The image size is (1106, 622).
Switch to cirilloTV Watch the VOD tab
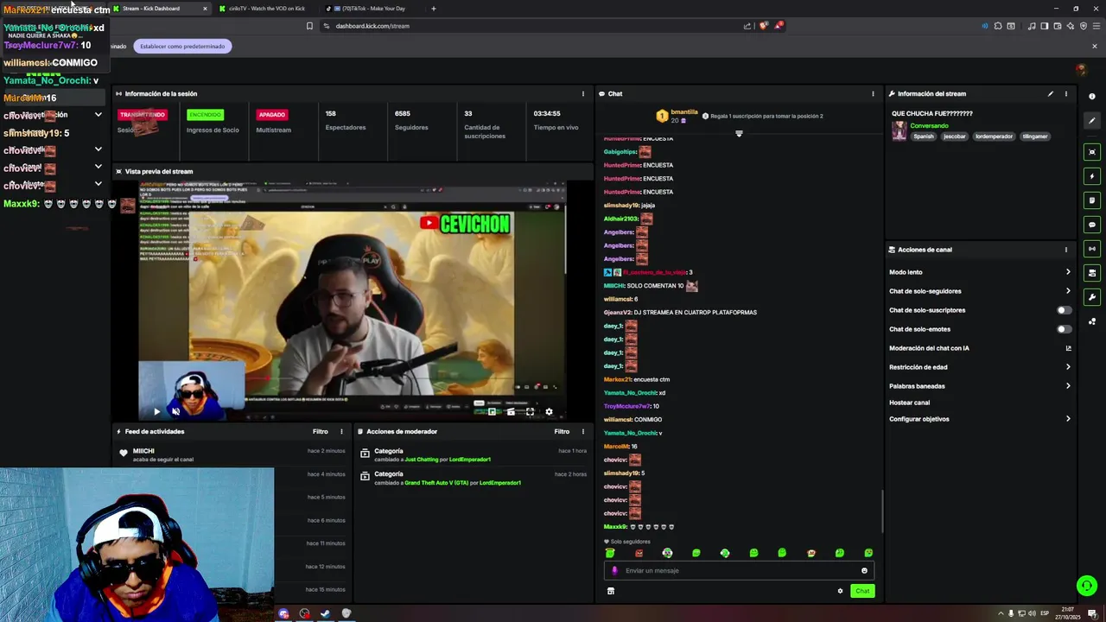[x=265, y=9]
